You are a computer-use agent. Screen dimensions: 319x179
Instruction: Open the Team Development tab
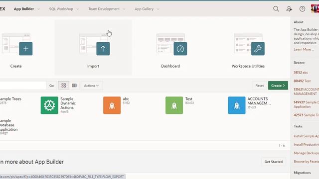[x=104, y=9]
